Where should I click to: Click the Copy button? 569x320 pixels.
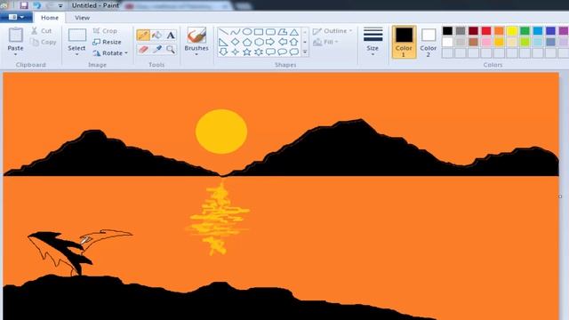click(x=44, y=42)
